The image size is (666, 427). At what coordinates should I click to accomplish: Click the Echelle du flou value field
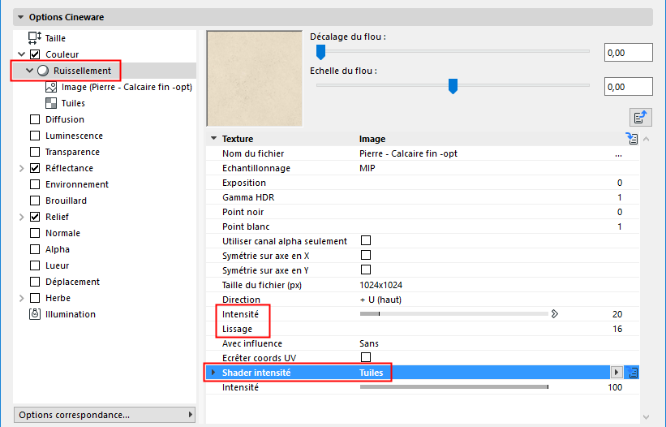628,87
